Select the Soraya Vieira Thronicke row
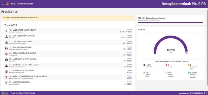This screenshot has height=95, width=208. 68,54
